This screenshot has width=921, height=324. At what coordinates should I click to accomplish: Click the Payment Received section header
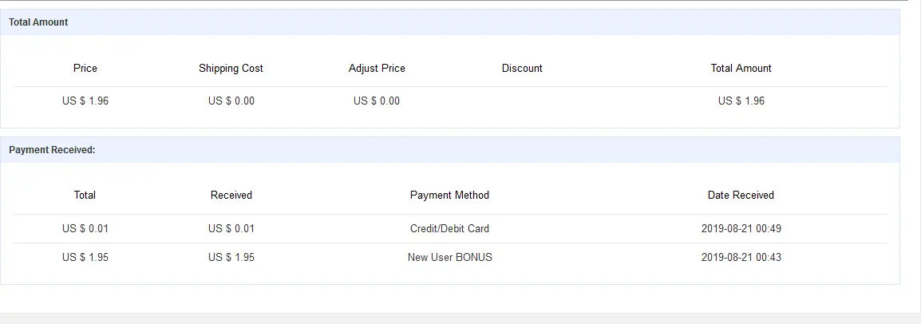pos(450,150)
